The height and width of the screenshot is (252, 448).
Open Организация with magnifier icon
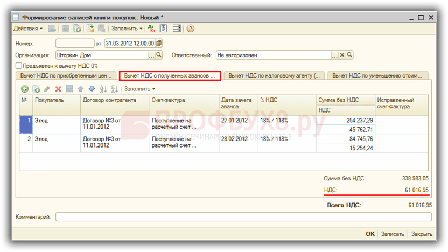tap(159, 55)
